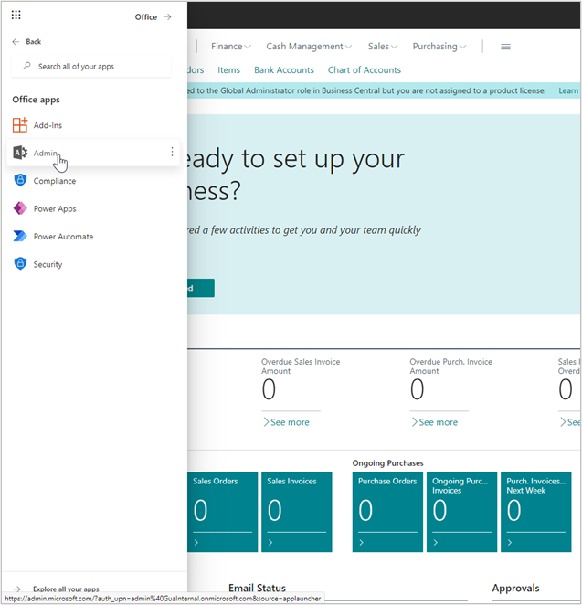Viewport: 582px width, 605px height.
Task: Click the Office link with arrow
Action: [x=153, y=16]
